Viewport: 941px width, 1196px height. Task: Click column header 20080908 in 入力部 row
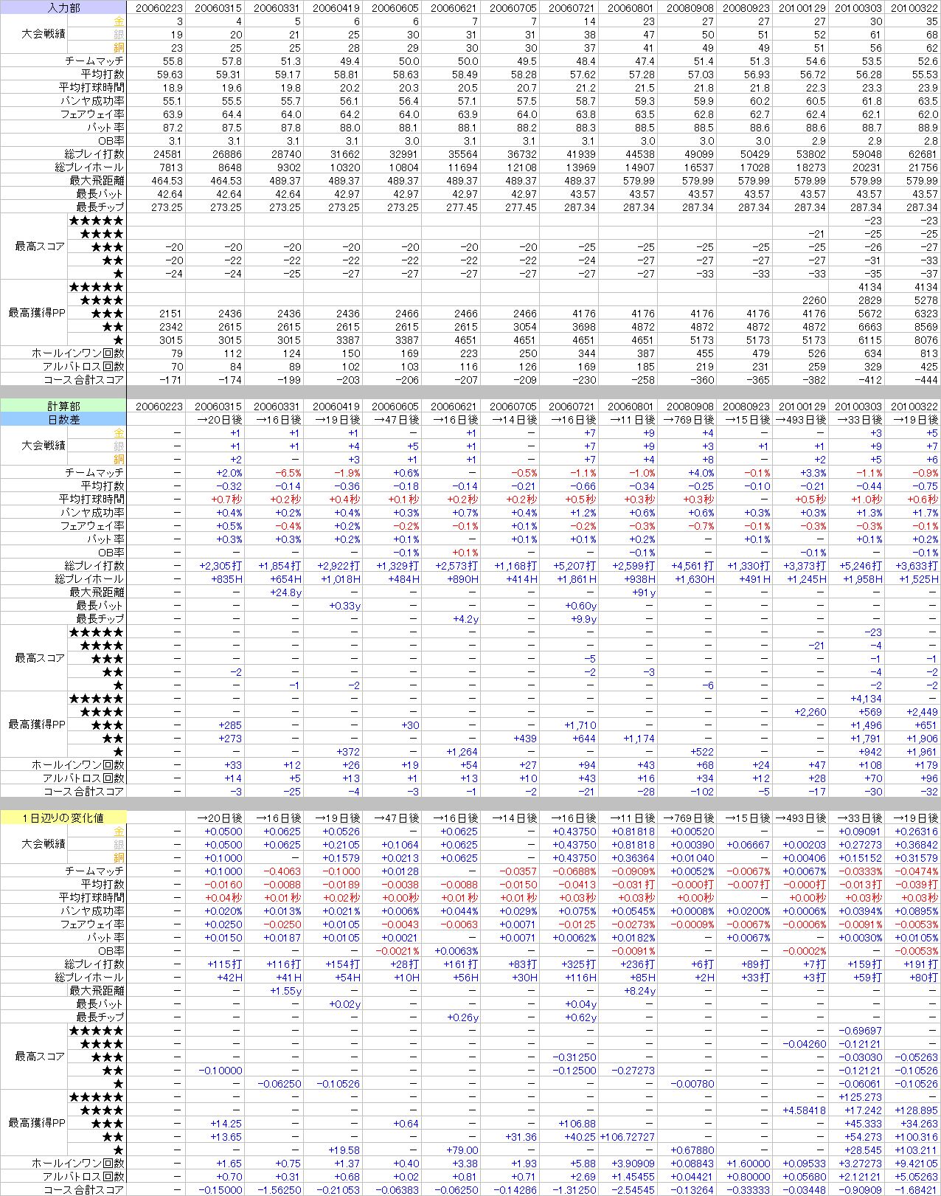690,8
